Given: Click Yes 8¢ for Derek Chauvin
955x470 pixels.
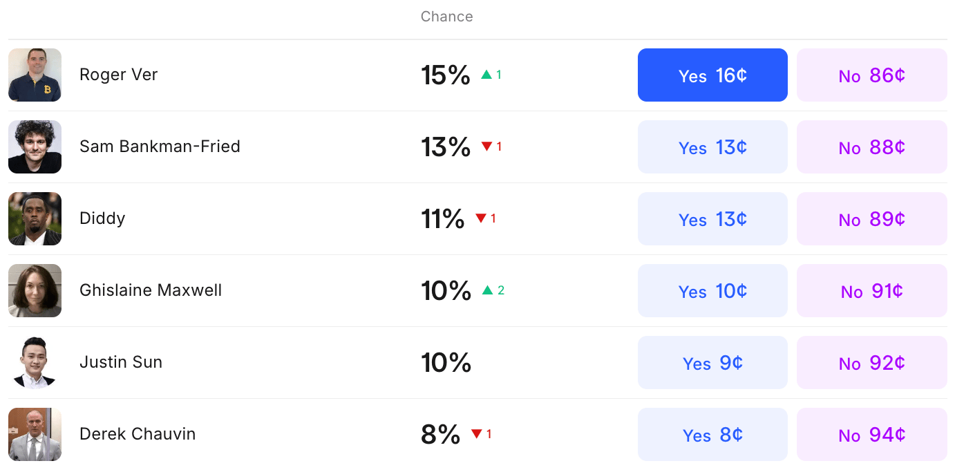Looking at the screenshot, I should point(712,434).
